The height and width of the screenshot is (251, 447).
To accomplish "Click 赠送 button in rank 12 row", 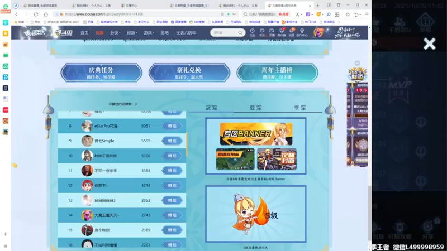I will (x=172, y=185).
